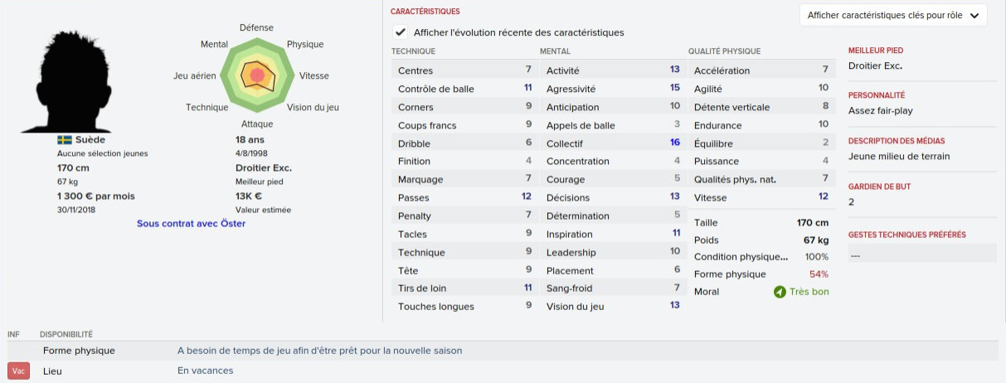
Task: Select the Caractéristiques section header
Action: (x=425, y=12)
